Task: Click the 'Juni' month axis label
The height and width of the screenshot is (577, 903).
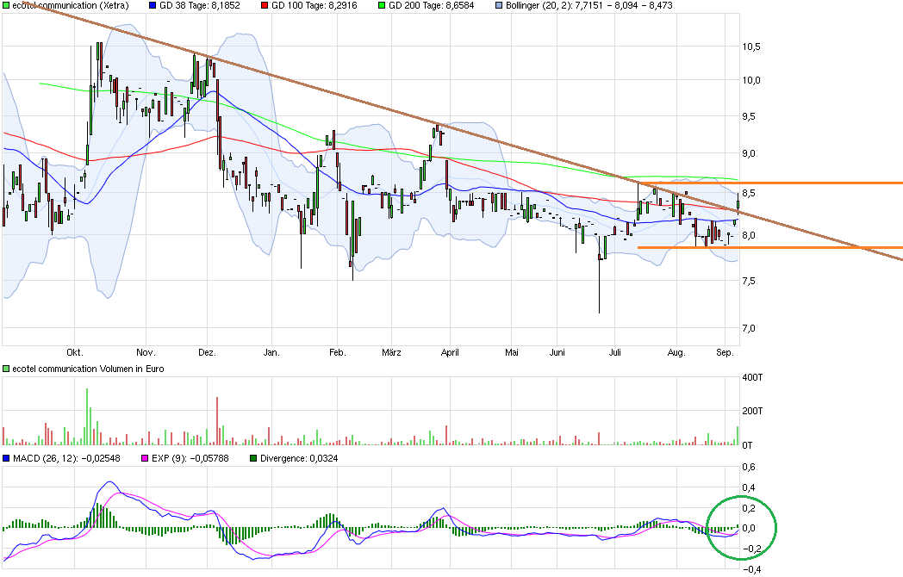Action: pos(557,352)
